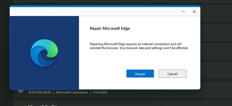Minimize the Repair Microsoft Edge dialog
The width and height of the screenshot is (232, 106).
[x=184, y=12]
